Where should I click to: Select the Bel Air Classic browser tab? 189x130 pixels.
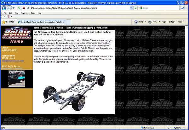point(42,22)
